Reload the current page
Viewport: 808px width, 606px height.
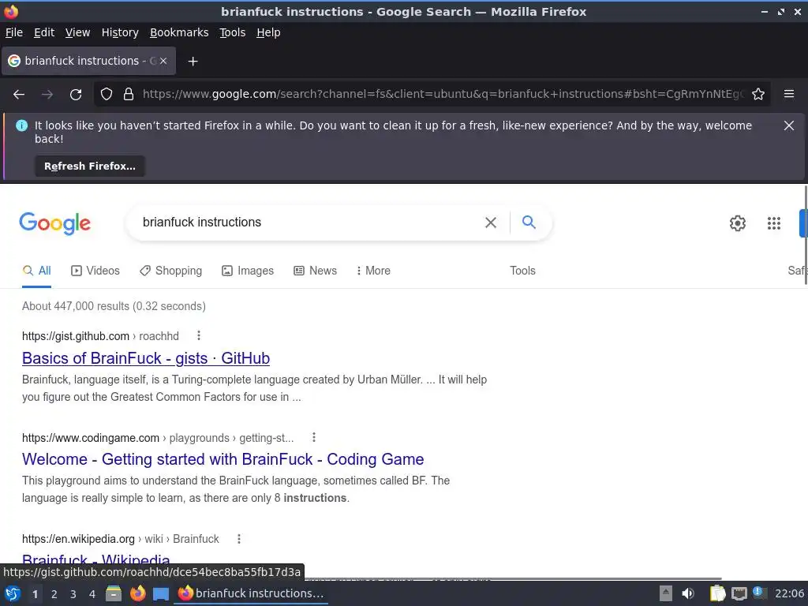(x=76, y=95)
